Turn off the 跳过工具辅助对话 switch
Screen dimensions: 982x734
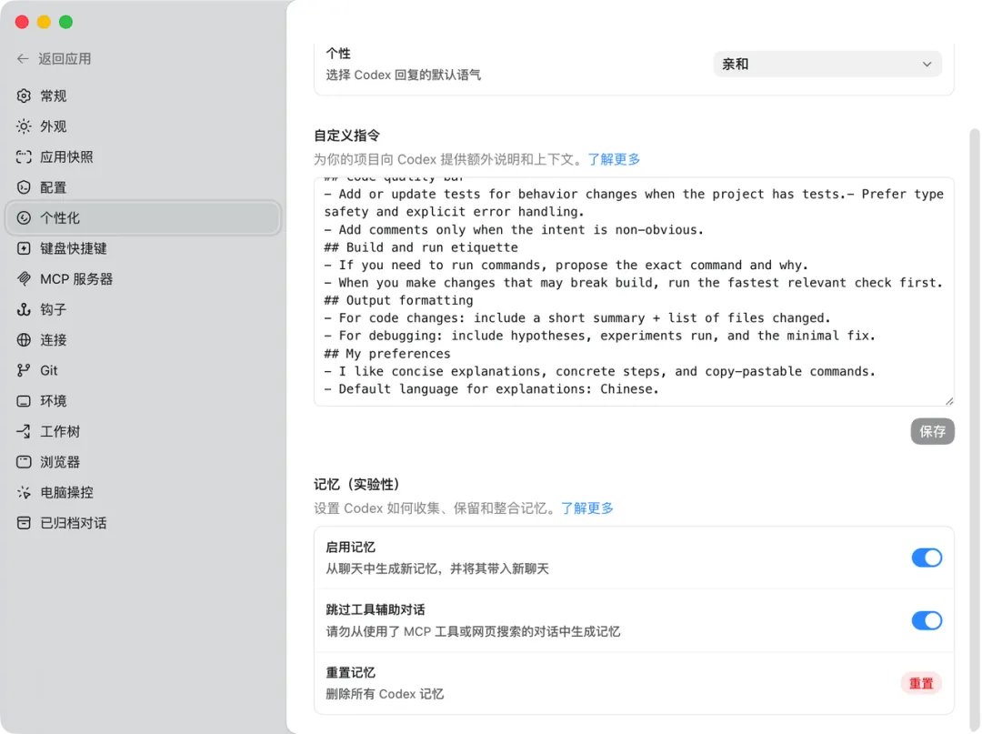point(927,620)
